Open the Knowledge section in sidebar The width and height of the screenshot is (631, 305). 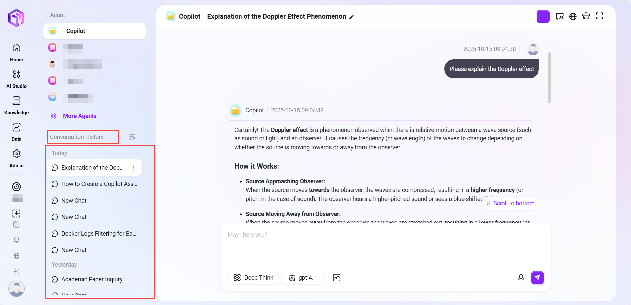(x=17, y=106)
